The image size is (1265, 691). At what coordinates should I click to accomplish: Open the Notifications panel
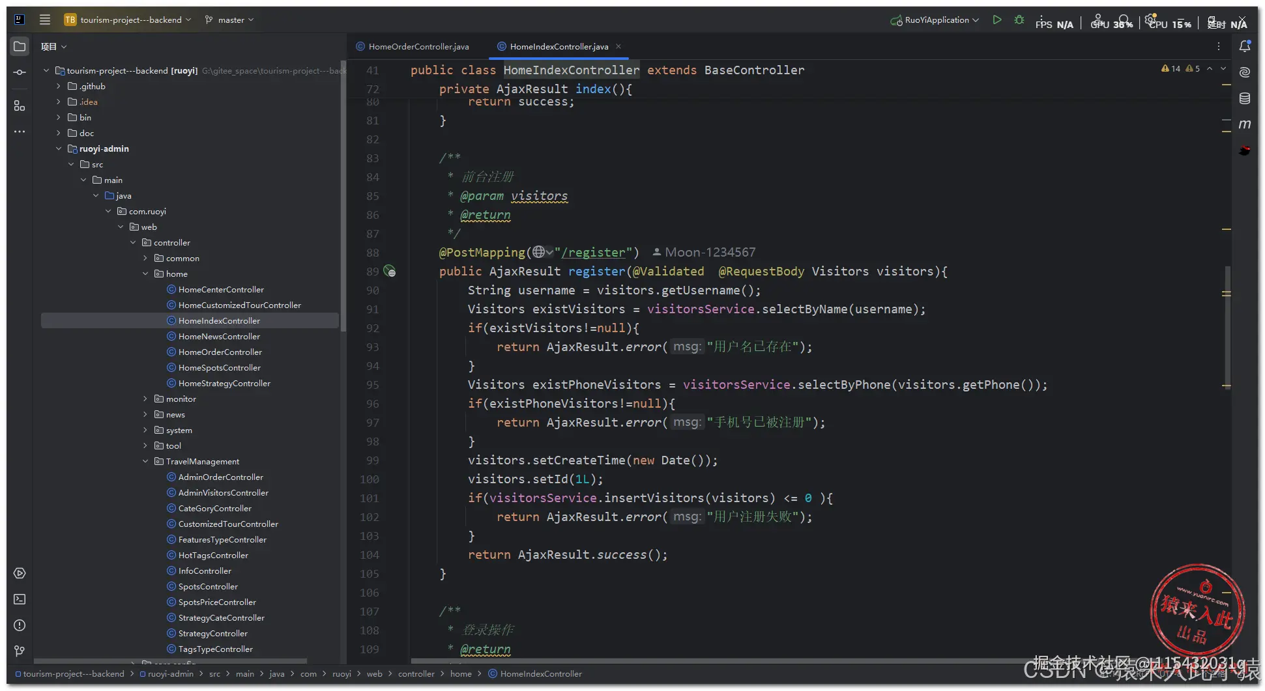click(1245, 46)
